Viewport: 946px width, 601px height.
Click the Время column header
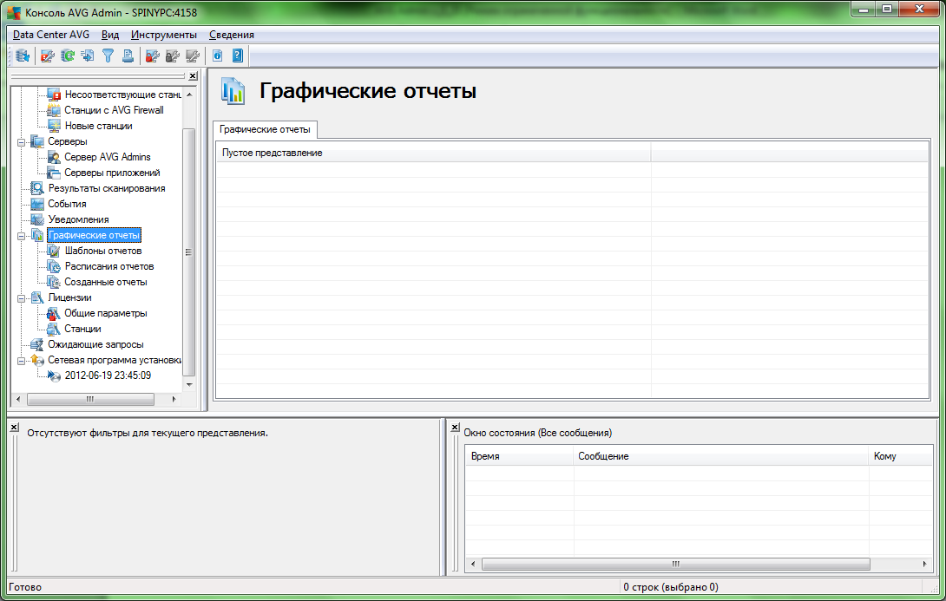[520, 456]
